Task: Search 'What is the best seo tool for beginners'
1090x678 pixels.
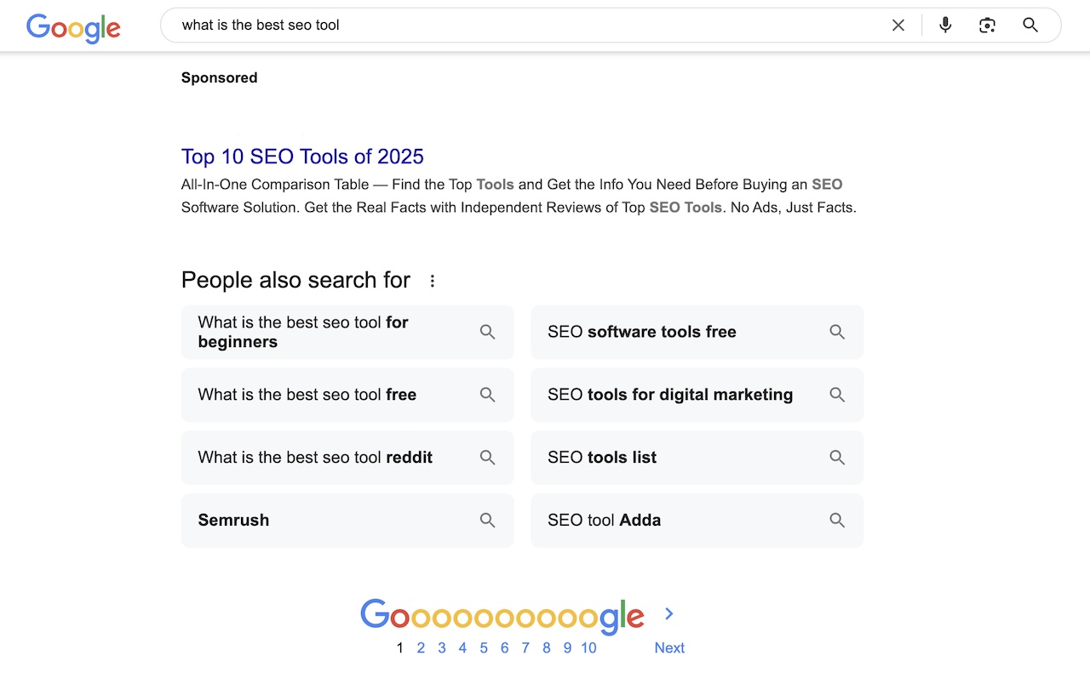Action: [303, 332]
